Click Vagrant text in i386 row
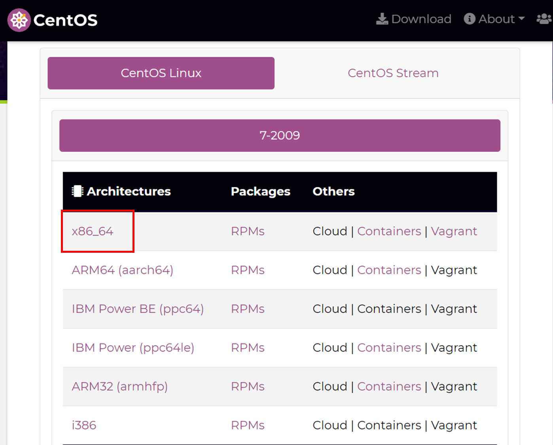 pyautogui.click(x=454, y=425)
